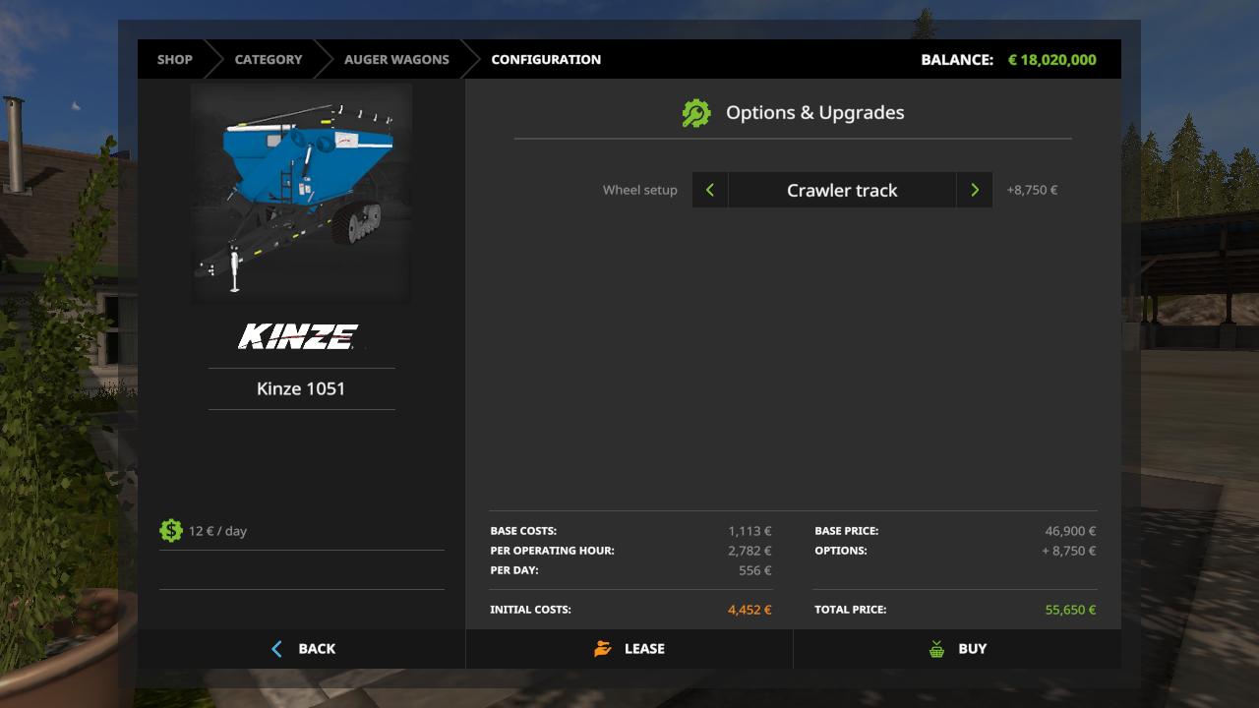Viewport: 1259px width, 708px height.
Task: Select the CONFIGURATION breadcrumb tab
Action: (546, 59)
